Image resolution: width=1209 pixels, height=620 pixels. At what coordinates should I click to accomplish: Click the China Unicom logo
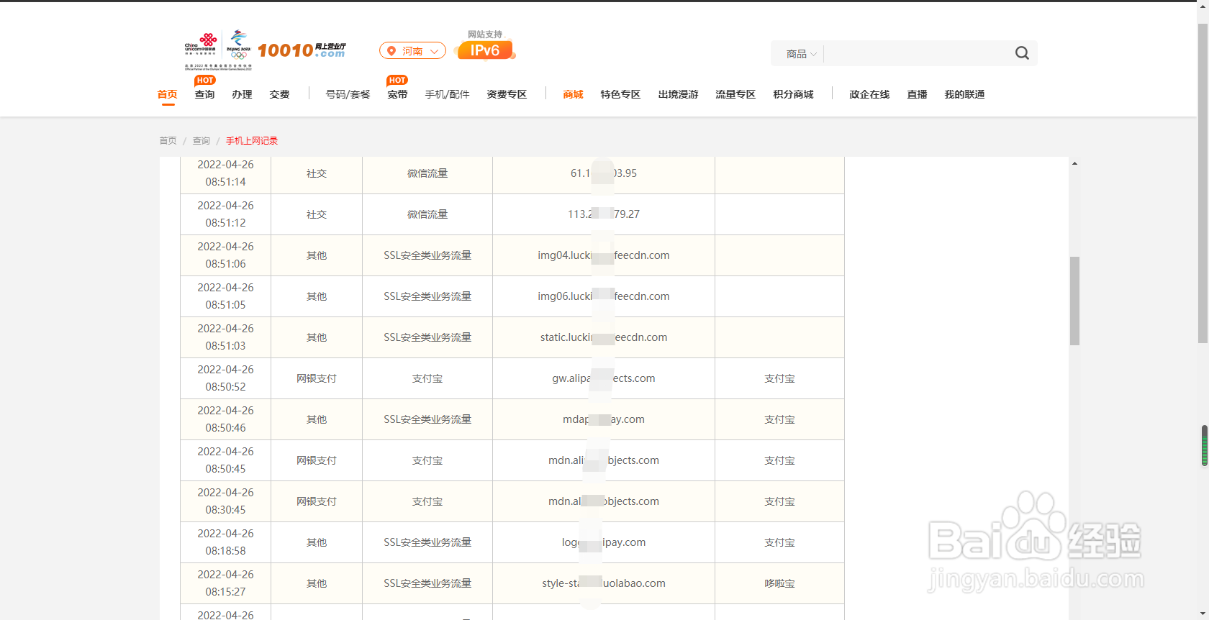tap(201, 45)
